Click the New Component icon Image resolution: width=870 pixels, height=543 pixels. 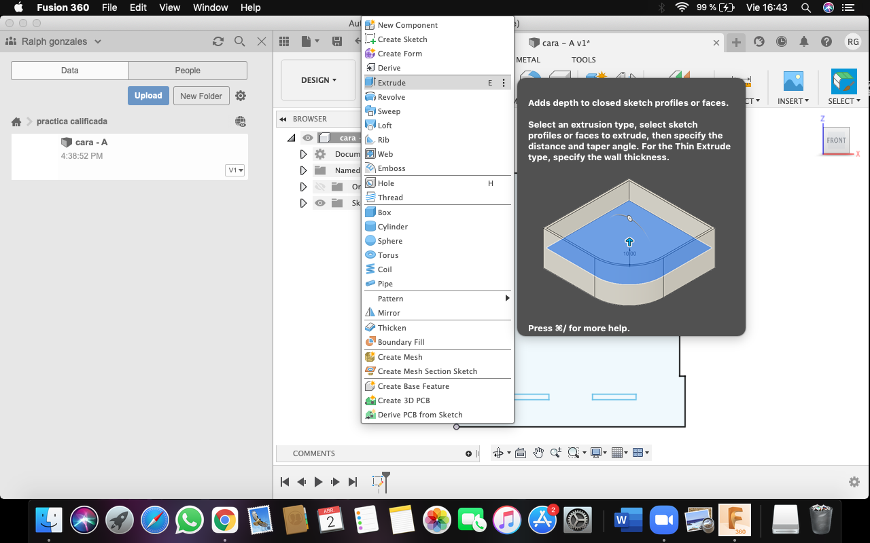click(370, 25)
